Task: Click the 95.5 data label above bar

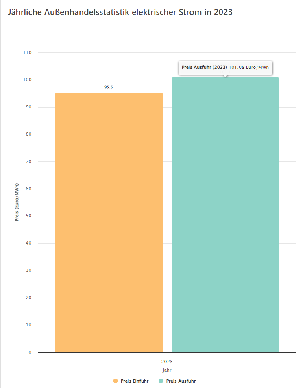Action: click(x=108, y=87)
